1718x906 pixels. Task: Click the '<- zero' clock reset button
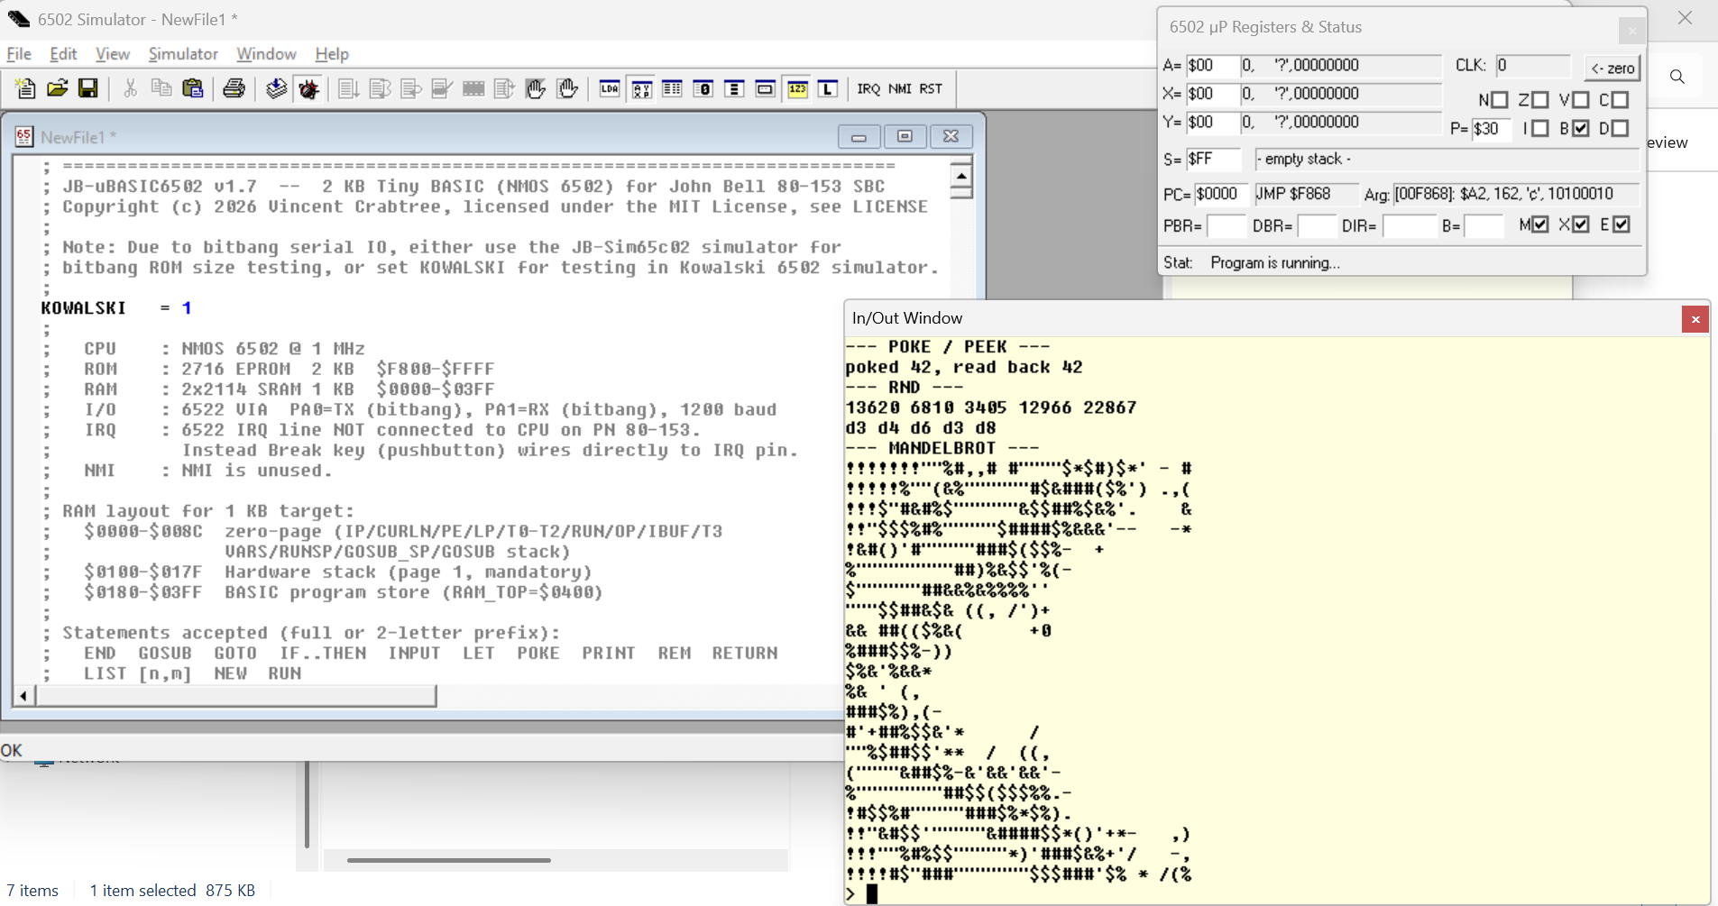[1612, 68]
